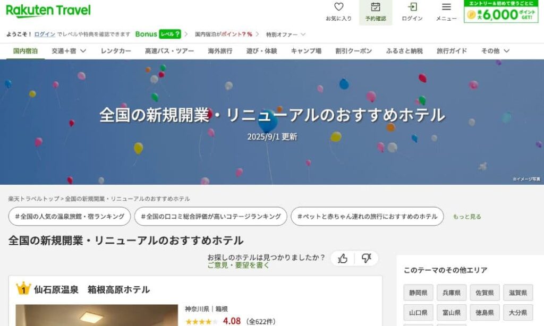Select the 国内宿泊 tab
Viewport: 544px width, 326px height.
[x=25, y=51]
